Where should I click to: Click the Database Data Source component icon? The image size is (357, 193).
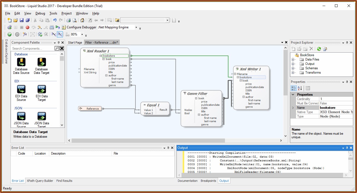tap(21, 62)
